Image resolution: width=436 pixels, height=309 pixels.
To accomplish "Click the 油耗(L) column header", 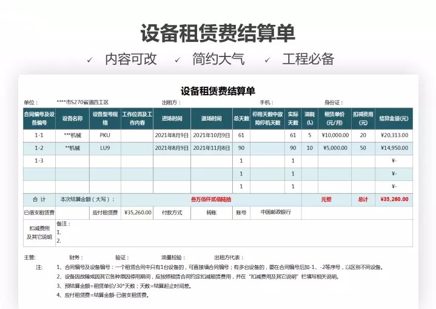I will tap(310, 118).
